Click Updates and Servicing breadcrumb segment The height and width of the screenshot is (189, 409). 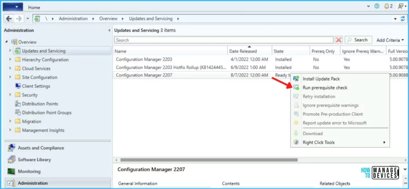[151, 18]
